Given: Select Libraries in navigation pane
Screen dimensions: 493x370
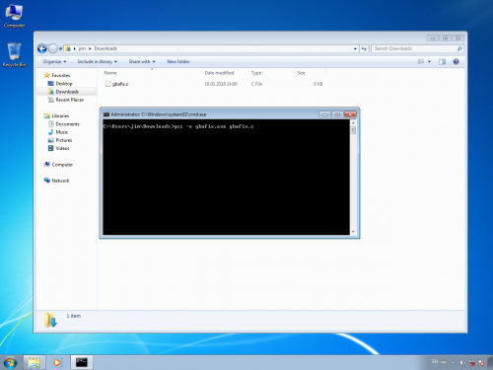Looking at the screenshot, I should [x=56, y=115].
